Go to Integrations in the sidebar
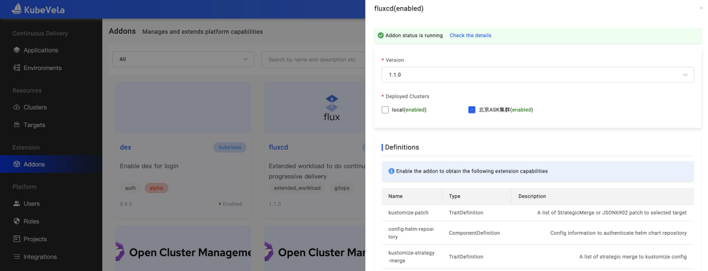Viewport: 708px width, 271px height. 40,257
